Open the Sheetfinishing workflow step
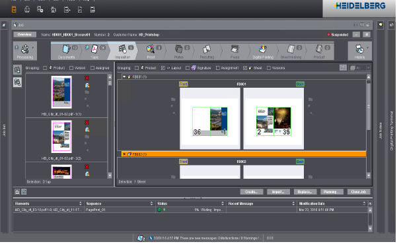Screen dimensions: 399x244 coord(291,51)
